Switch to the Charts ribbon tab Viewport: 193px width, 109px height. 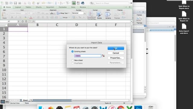point(39,7)
